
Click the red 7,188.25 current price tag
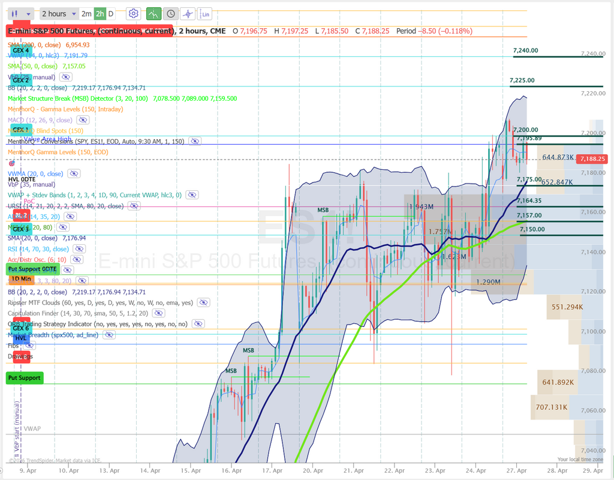tap(595, 158)
